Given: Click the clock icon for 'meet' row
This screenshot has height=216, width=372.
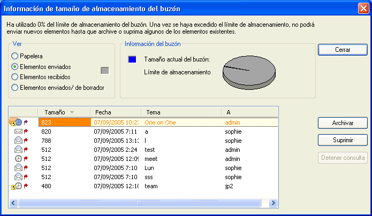Looking at the screenshot, I should tap(18, 158).
